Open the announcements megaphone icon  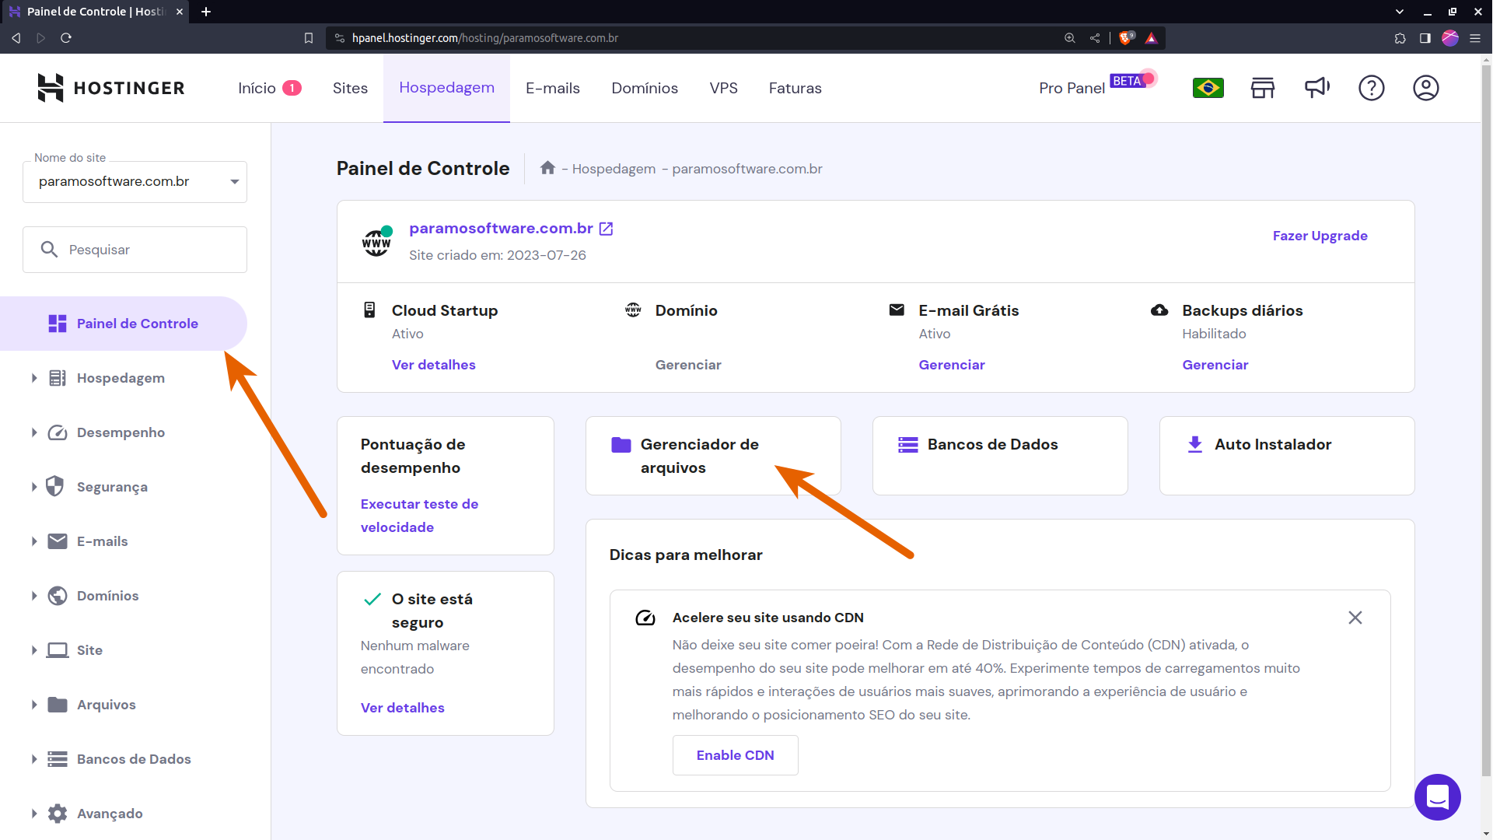[1316, 88]
